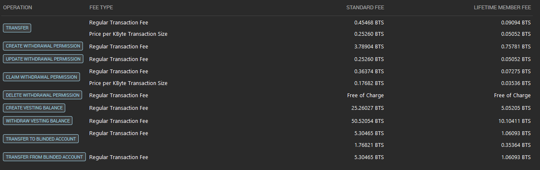
Task: Click the TRANSFER operation button
Action: tap(17, 28)
